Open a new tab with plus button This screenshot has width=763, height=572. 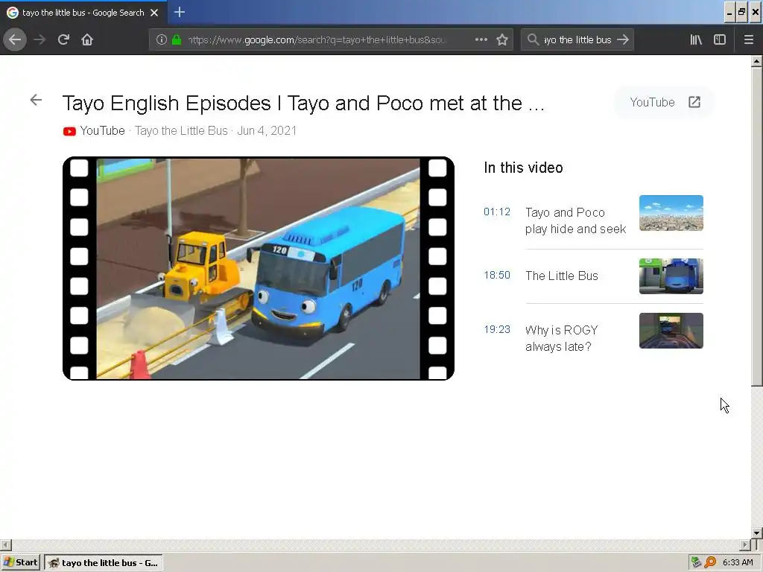[179, 12]
